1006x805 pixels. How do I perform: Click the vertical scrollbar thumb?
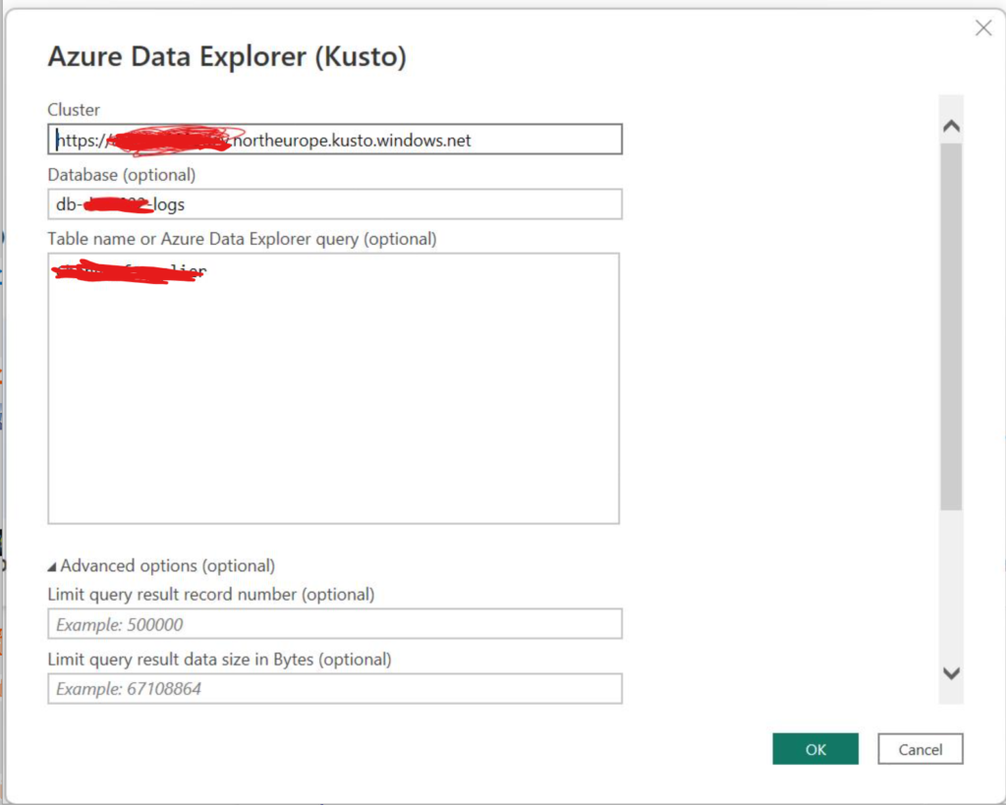[951, 326]
